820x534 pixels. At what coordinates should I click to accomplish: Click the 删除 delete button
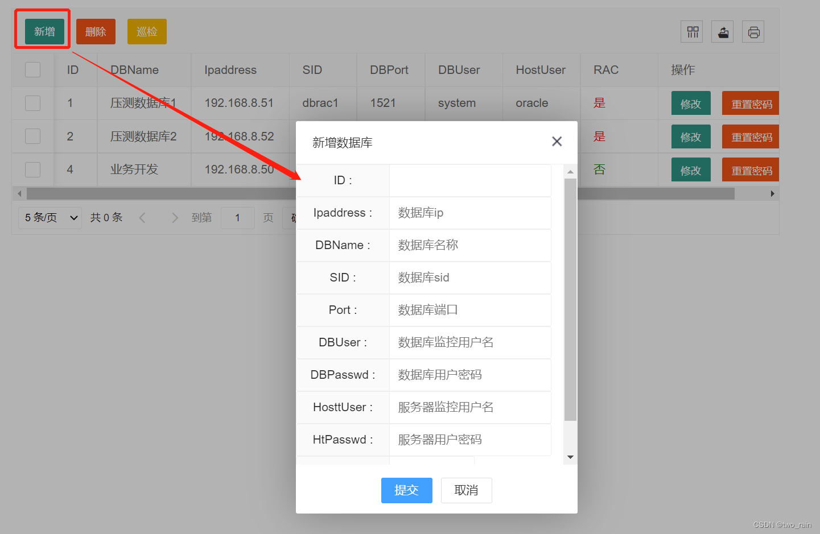[x=96, y=31]
